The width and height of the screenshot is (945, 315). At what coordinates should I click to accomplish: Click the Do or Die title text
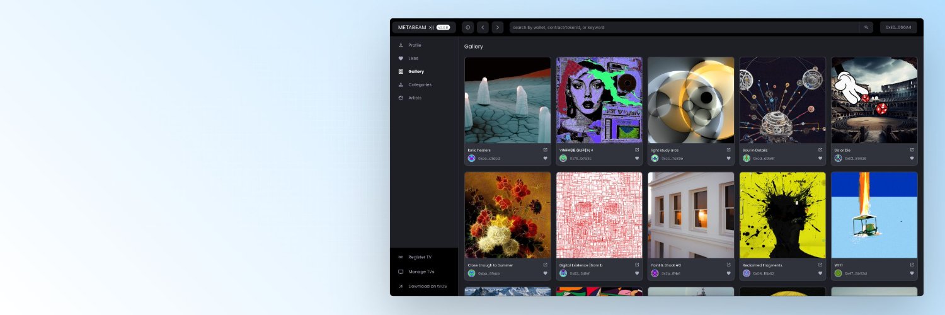[842, 150]
